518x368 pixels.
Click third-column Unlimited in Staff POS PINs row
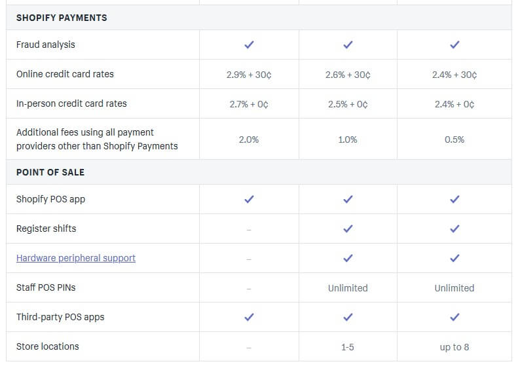(454, 288)
